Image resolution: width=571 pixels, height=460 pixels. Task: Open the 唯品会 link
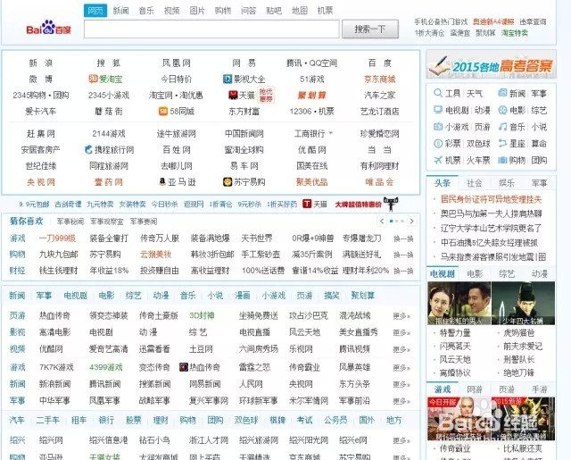[x=379, y=182]
